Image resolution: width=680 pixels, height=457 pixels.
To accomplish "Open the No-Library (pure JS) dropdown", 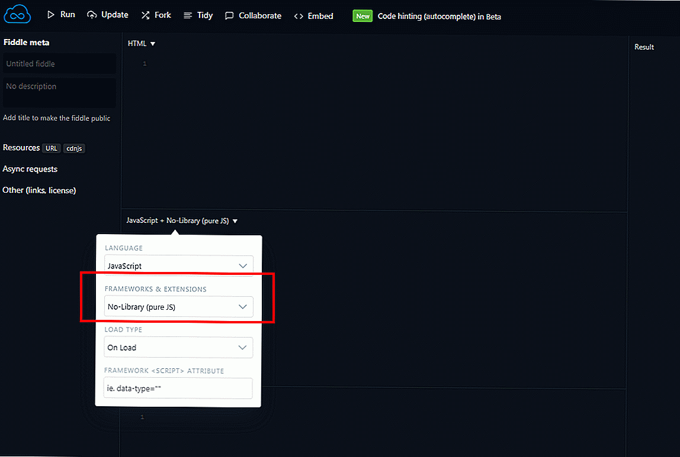I will 178,307.
